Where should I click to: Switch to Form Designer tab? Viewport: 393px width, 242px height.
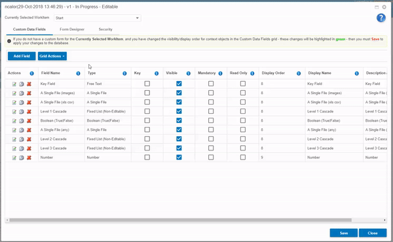click(x=72, y=29)
